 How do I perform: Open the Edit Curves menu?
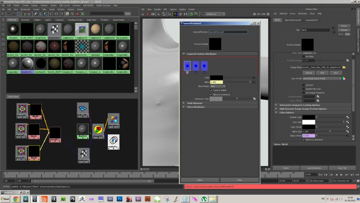pos(64,6)
